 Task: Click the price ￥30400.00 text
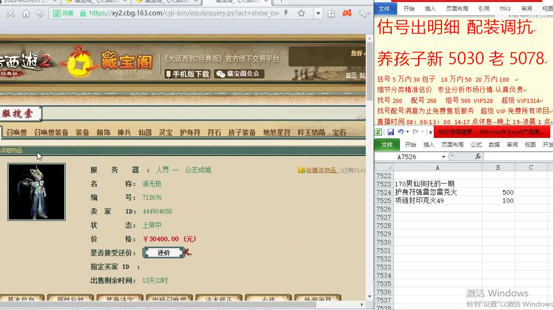pos(169,239)
